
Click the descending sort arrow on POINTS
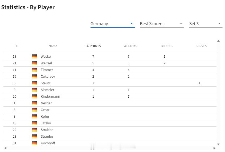tap(87, 46)
